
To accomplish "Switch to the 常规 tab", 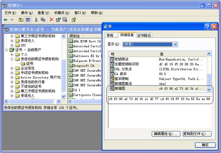I will tap(110, 35).
